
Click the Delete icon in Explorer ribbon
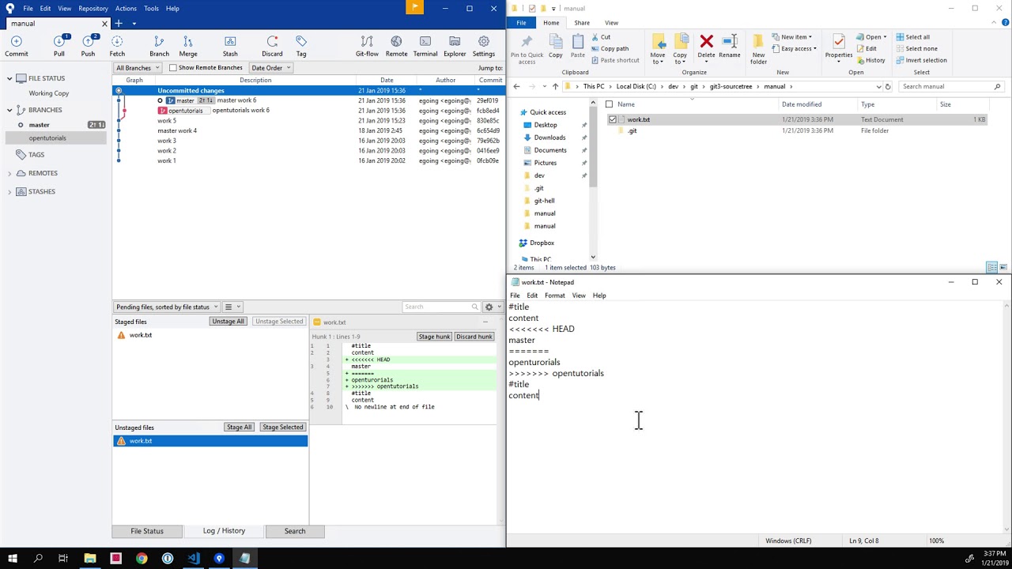[x=706, y=46]
